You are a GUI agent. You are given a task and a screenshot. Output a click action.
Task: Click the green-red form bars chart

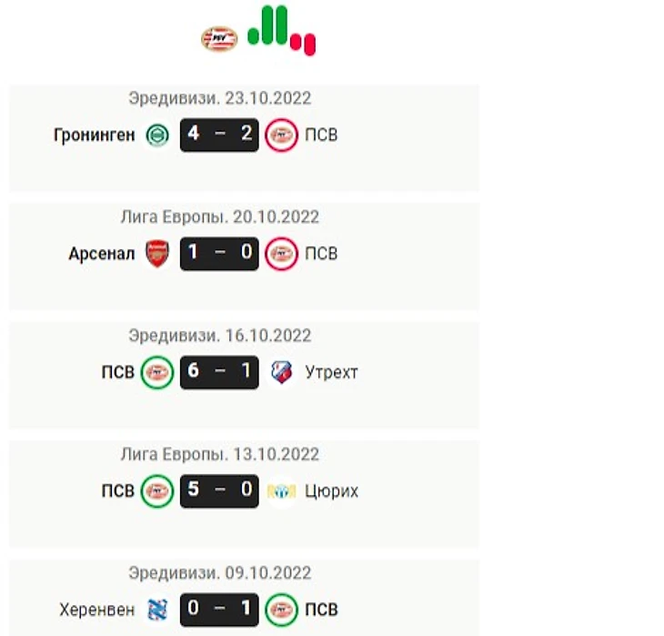[x=281, y=30]
